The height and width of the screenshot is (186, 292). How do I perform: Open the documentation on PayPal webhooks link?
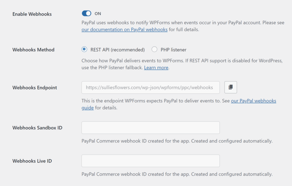124,29
